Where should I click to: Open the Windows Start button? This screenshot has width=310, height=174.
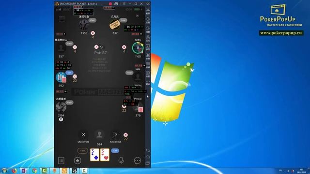[x=4, y=171]
